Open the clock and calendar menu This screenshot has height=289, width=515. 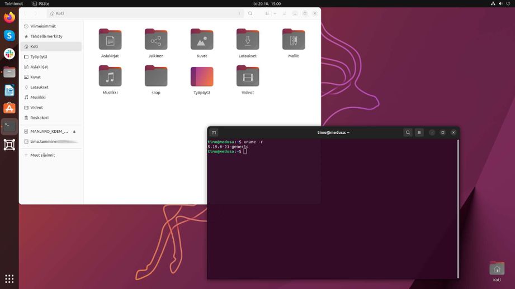[x=267, y=3]
